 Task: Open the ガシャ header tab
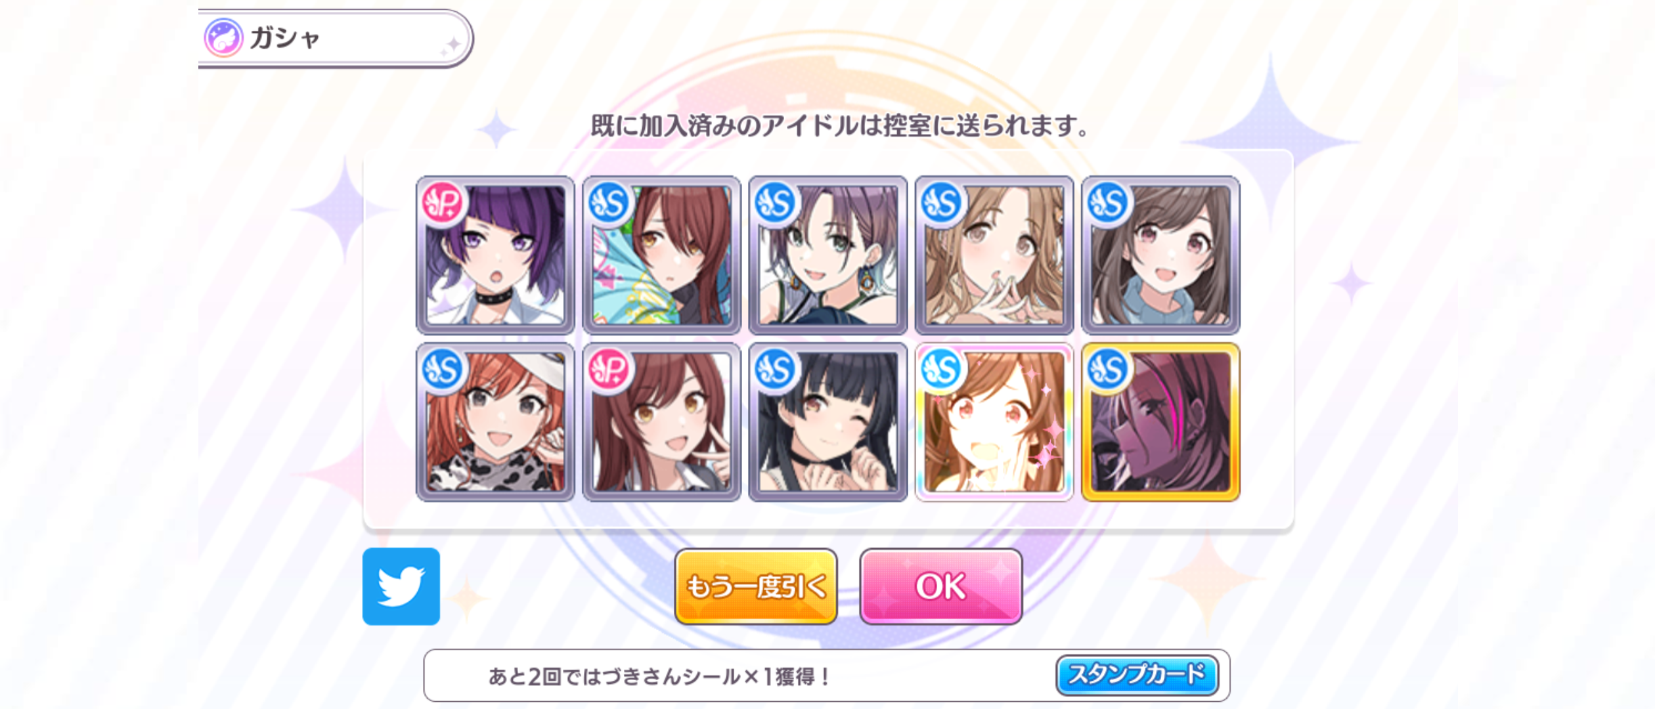click(335, 38)
